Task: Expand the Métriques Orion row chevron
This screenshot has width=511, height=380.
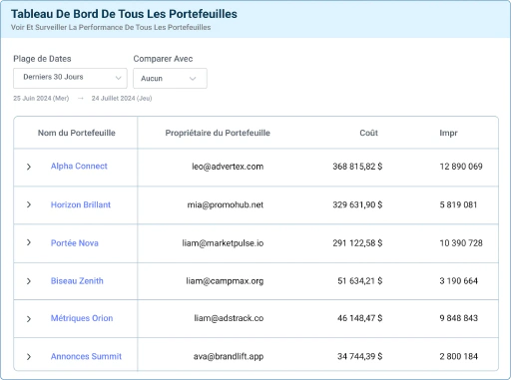Action: (29, 319)
